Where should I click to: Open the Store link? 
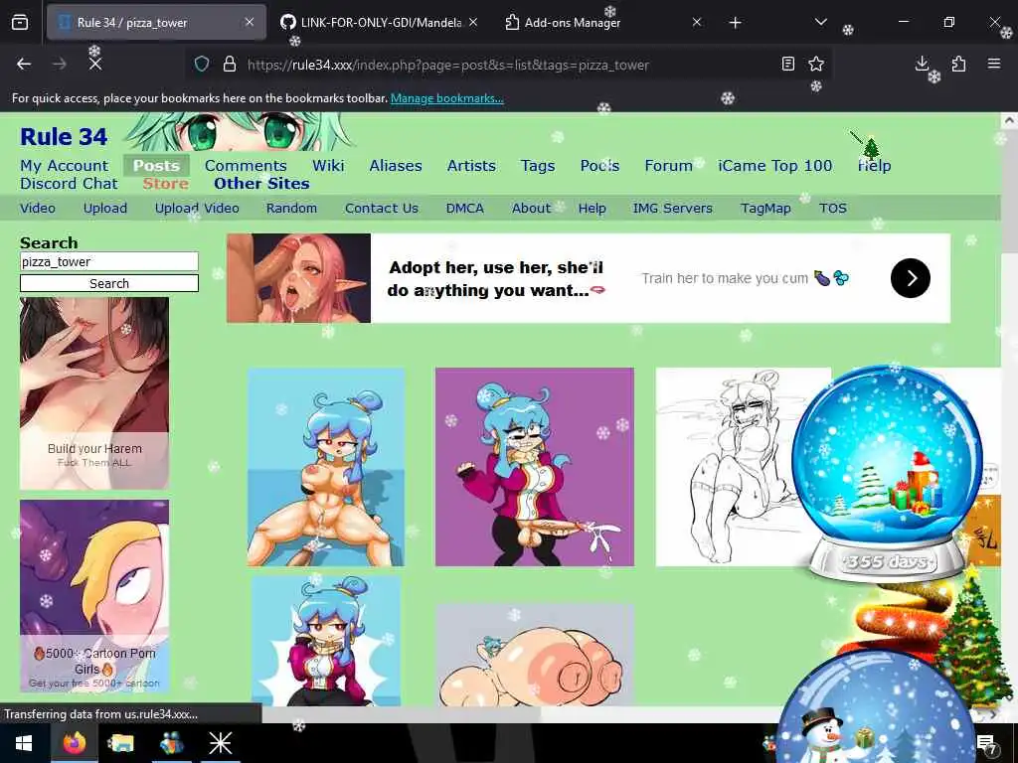[166, 184]
